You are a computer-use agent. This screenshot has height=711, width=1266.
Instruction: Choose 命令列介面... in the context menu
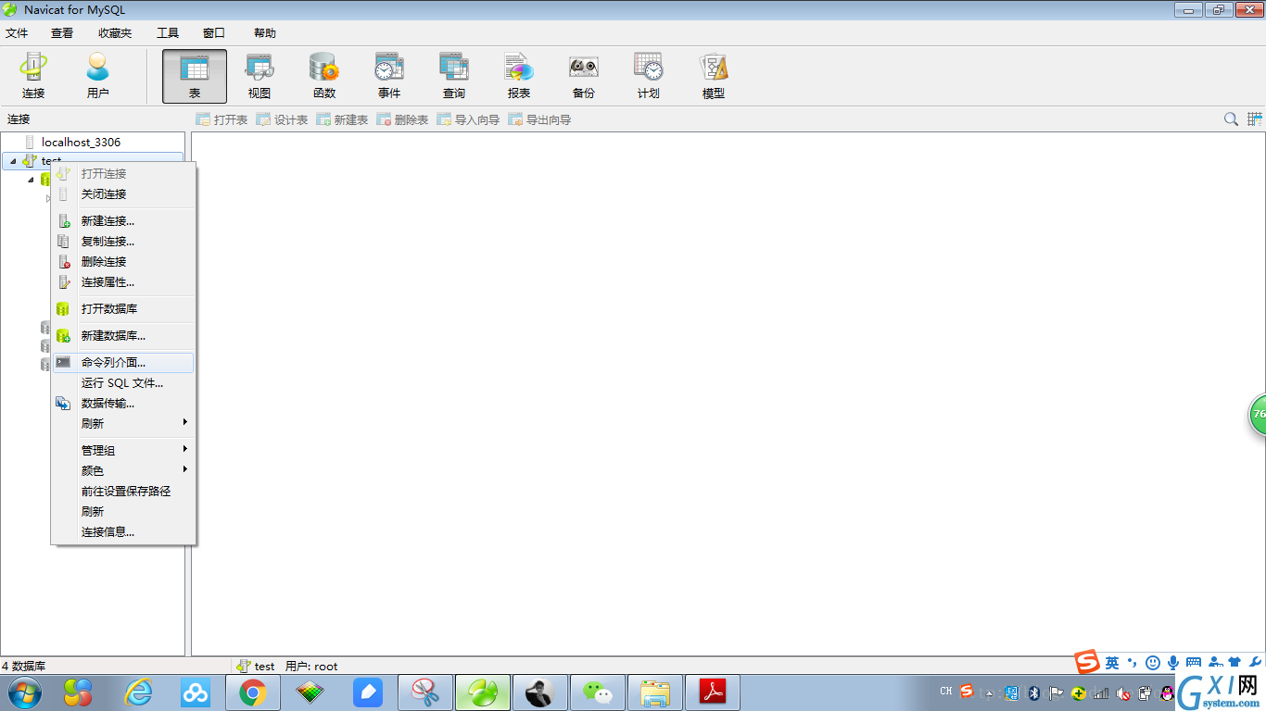pyautogui.click(x=123, y=363)
